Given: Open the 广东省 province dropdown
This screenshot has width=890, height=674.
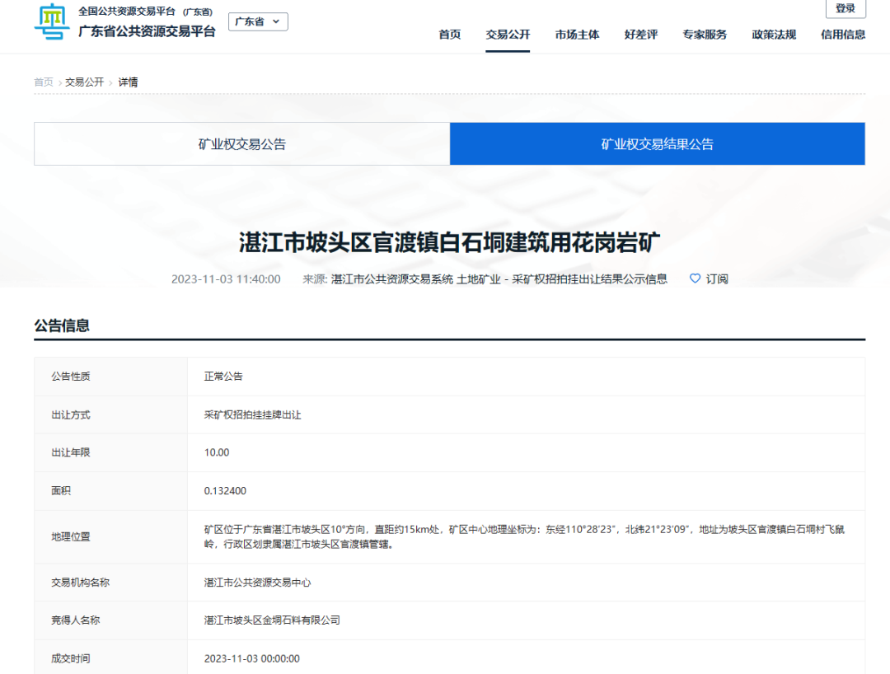Looking at the screenshot, I should 258,21.
